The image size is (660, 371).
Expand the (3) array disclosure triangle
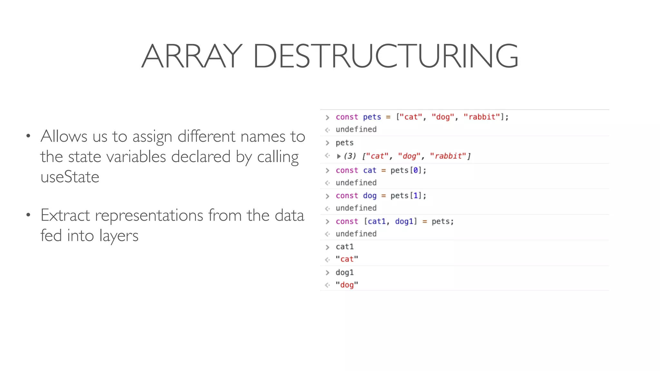(x=339, y=156)
